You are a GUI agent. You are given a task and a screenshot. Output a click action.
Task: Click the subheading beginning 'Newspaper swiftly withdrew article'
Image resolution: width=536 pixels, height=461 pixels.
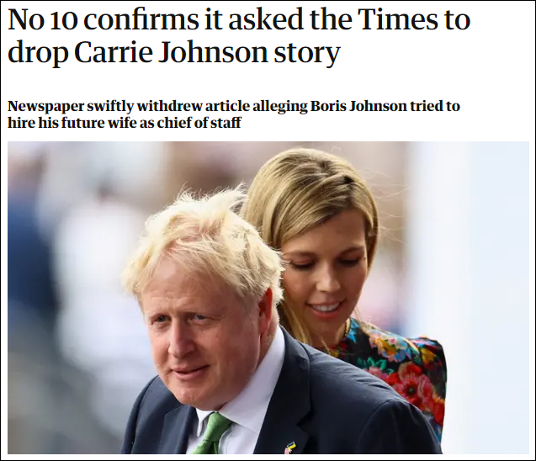[x=233, y=114]
